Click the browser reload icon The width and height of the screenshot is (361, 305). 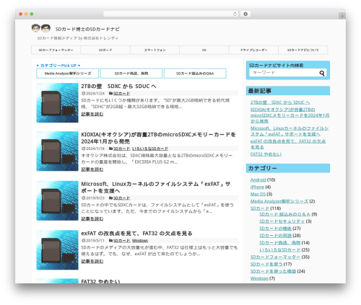click(235, 14)
